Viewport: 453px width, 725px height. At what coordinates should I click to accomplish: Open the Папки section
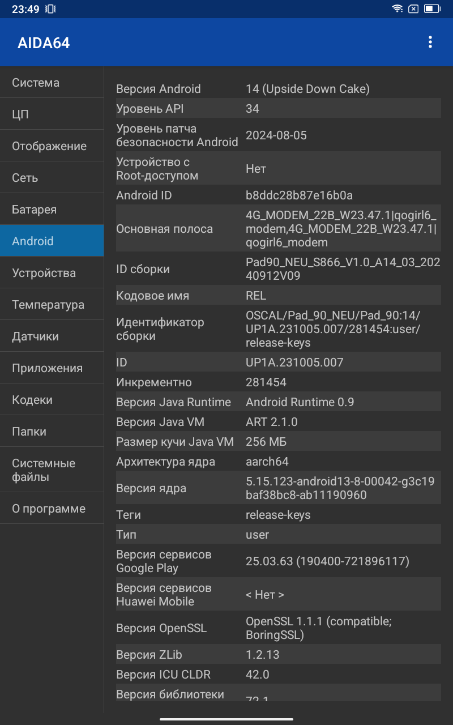pyautogui.click(x=52, y=432)
